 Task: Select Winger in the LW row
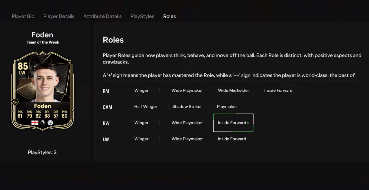point(141,139)
